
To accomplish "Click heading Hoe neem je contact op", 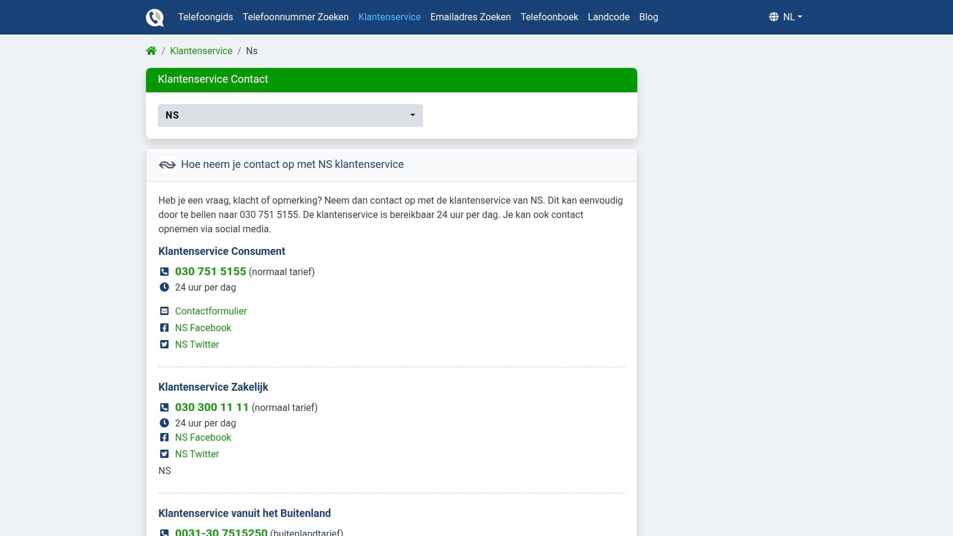I will coord(292,164).
